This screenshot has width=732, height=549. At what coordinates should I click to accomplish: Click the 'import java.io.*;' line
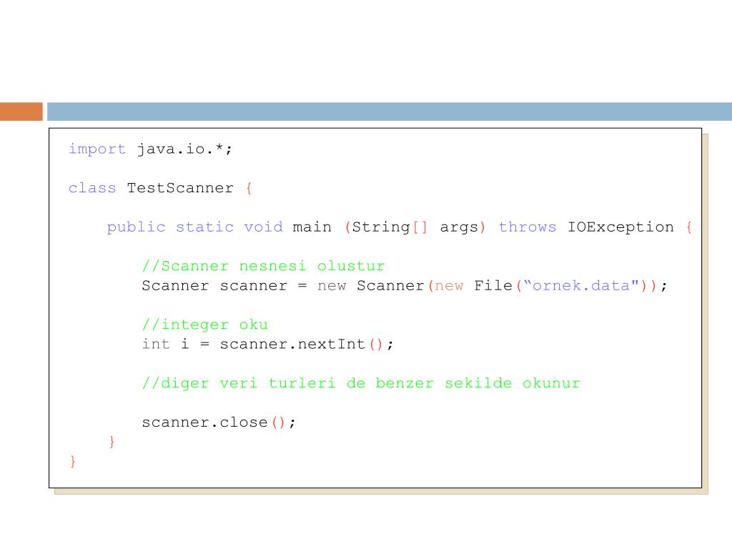pyautogui.click(x=150, y=149)
